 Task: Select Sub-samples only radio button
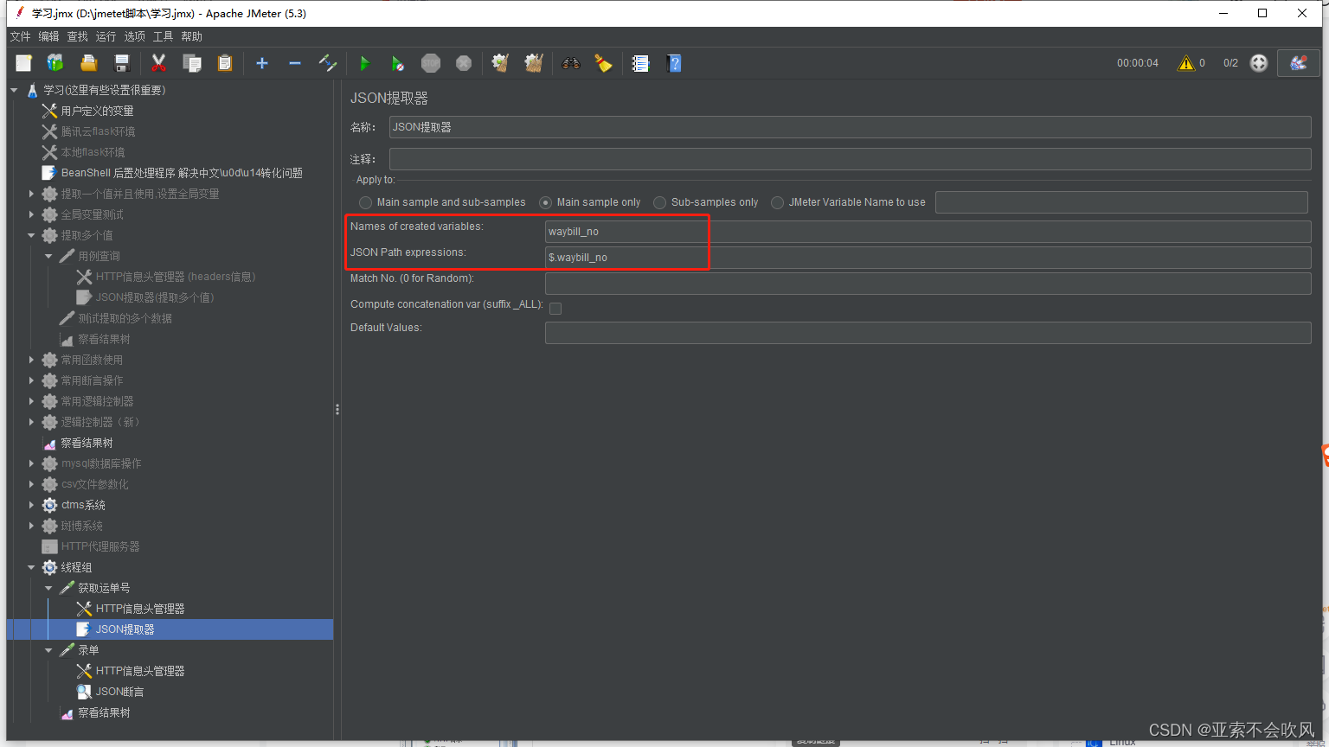coord(660,202)
